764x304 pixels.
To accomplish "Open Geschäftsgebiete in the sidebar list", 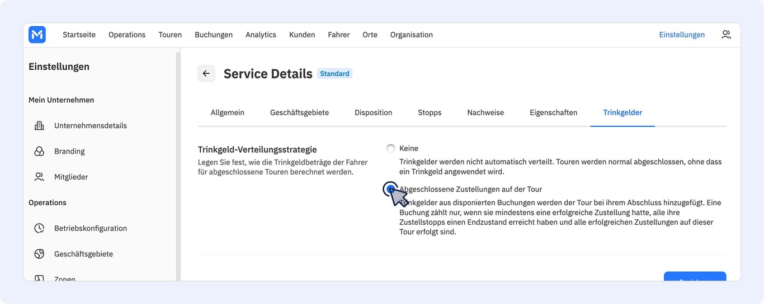I will pyautogui.click(x=83, y=254).
